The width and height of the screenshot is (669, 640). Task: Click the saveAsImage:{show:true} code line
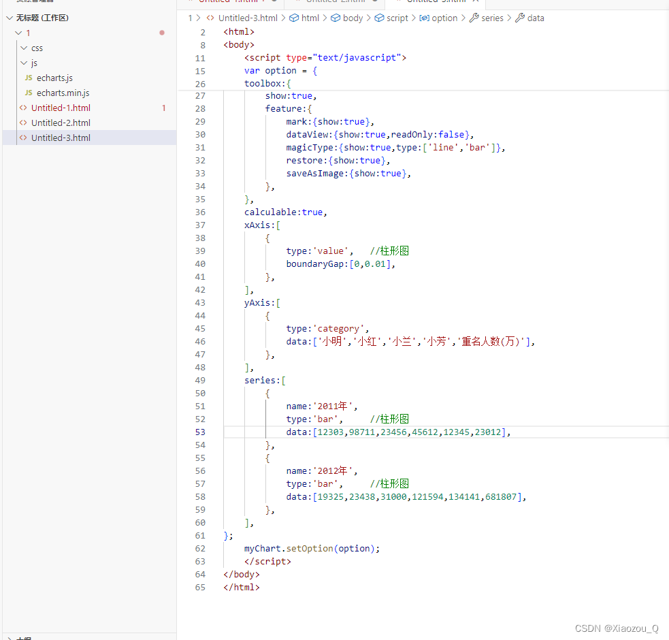click(x=348, y=174)
